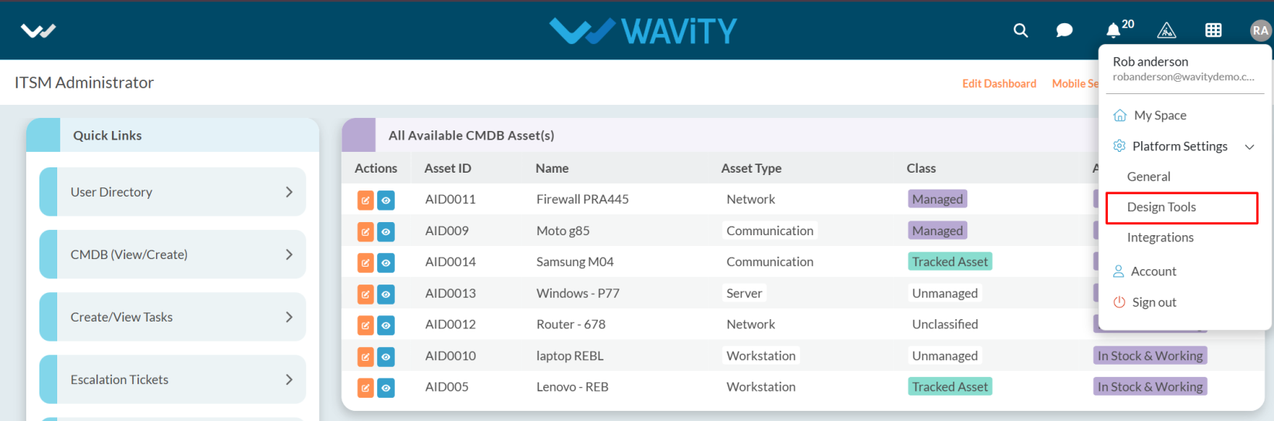Screen dimensions: 1274x421
Task: Edit asset AID0013 with orange icon
Action: coord(365,294)
